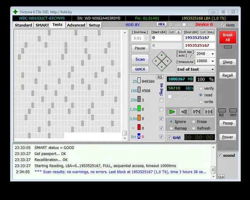This screenshot has height=200, width=250.
Task: Select the API mode radio button
Action: pyautogui.click(x=171, y=25)
